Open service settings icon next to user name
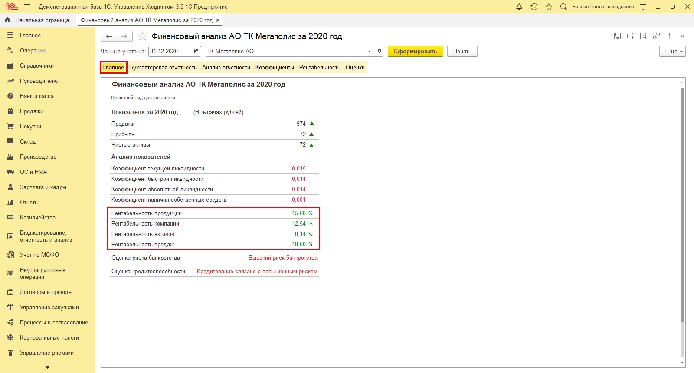Viewport: 694px width, 373px height. (643, 7)
